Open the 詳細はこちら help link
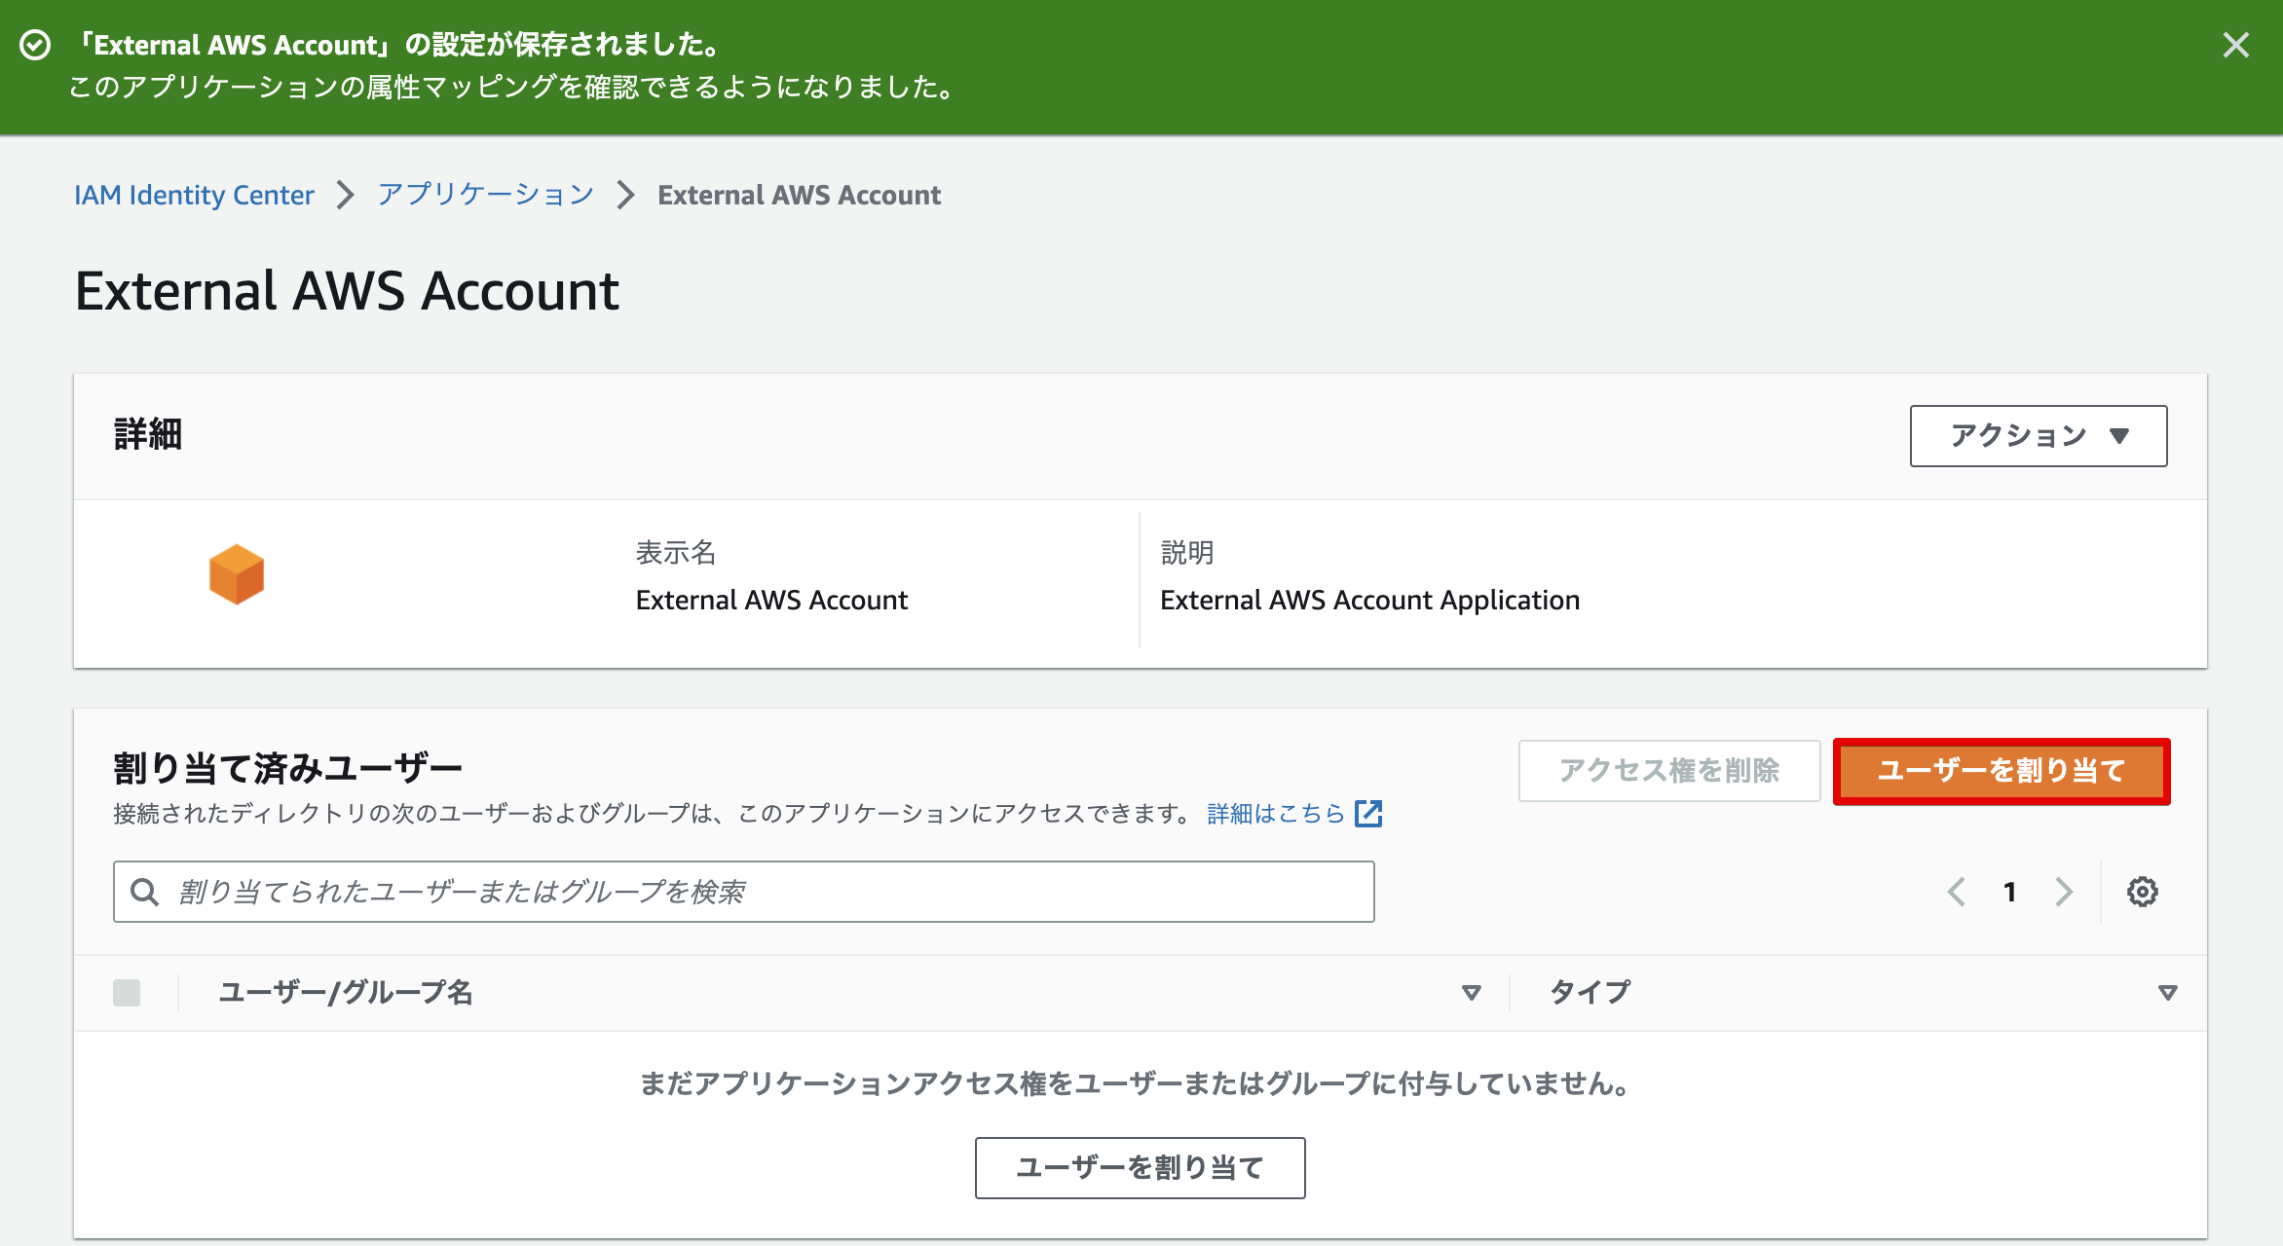 tap(1275, 814)
